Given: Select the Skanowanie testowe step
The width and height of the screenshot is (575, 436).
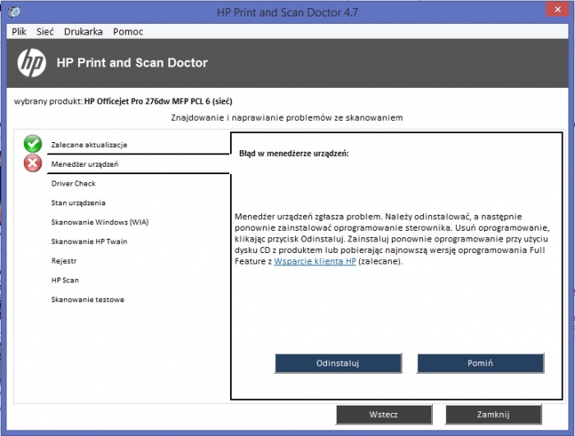Looking at the screenshot, I should pos(88,300).
